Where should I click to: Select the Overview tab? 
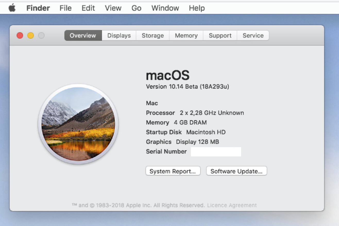click(83, 36)
